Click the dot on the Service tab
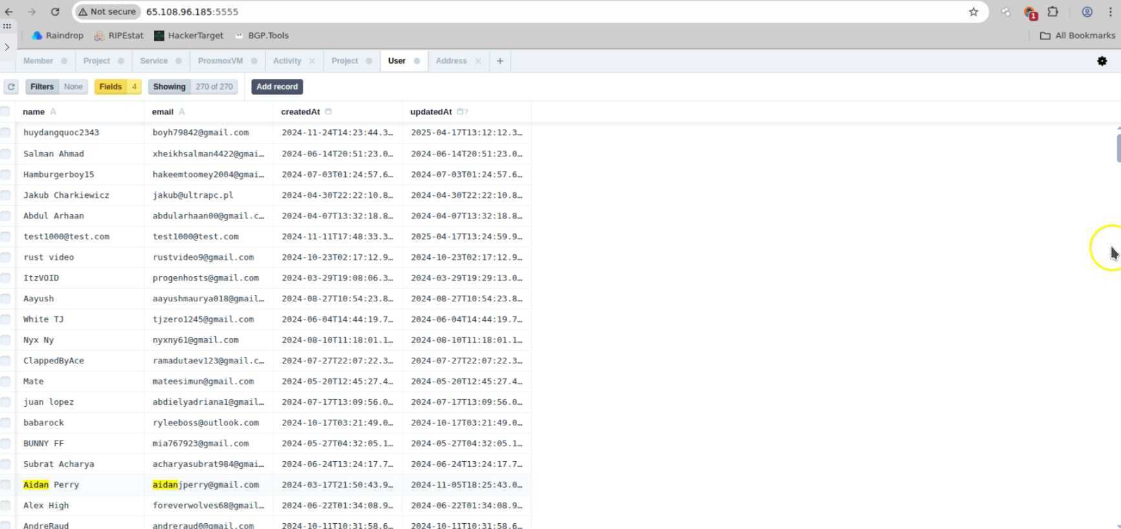 coord(178,61)
